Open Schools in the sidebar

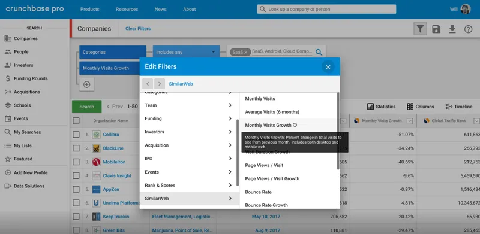tap(17, 105)
